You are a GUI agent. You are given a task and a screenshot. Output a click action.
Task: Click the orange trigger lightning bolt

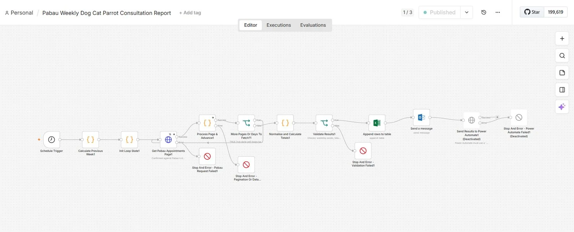[39, 140]
